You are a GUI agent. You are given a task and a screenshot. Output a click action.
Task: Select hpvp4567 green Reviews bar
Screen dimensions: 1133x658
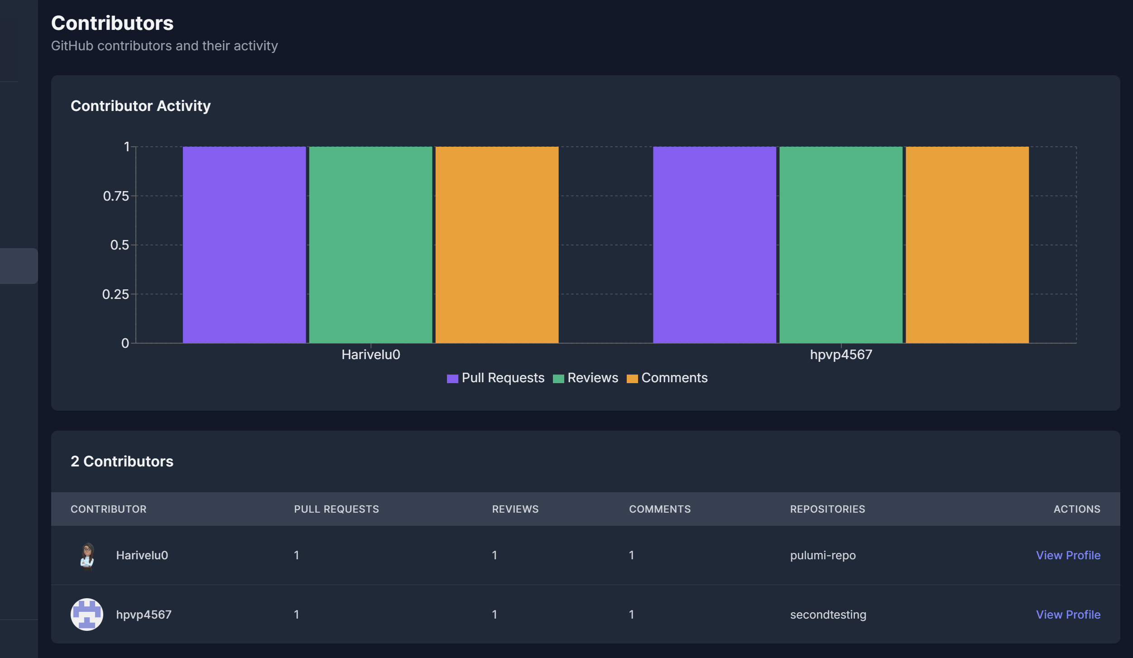841,245
